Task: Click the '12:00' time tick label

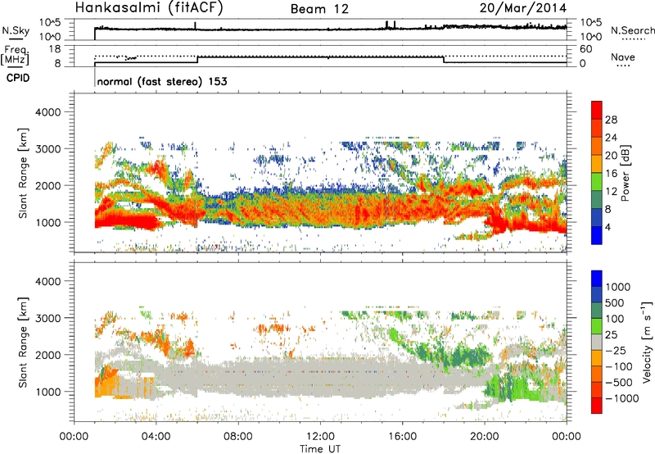Action: (x=320, y=437)
